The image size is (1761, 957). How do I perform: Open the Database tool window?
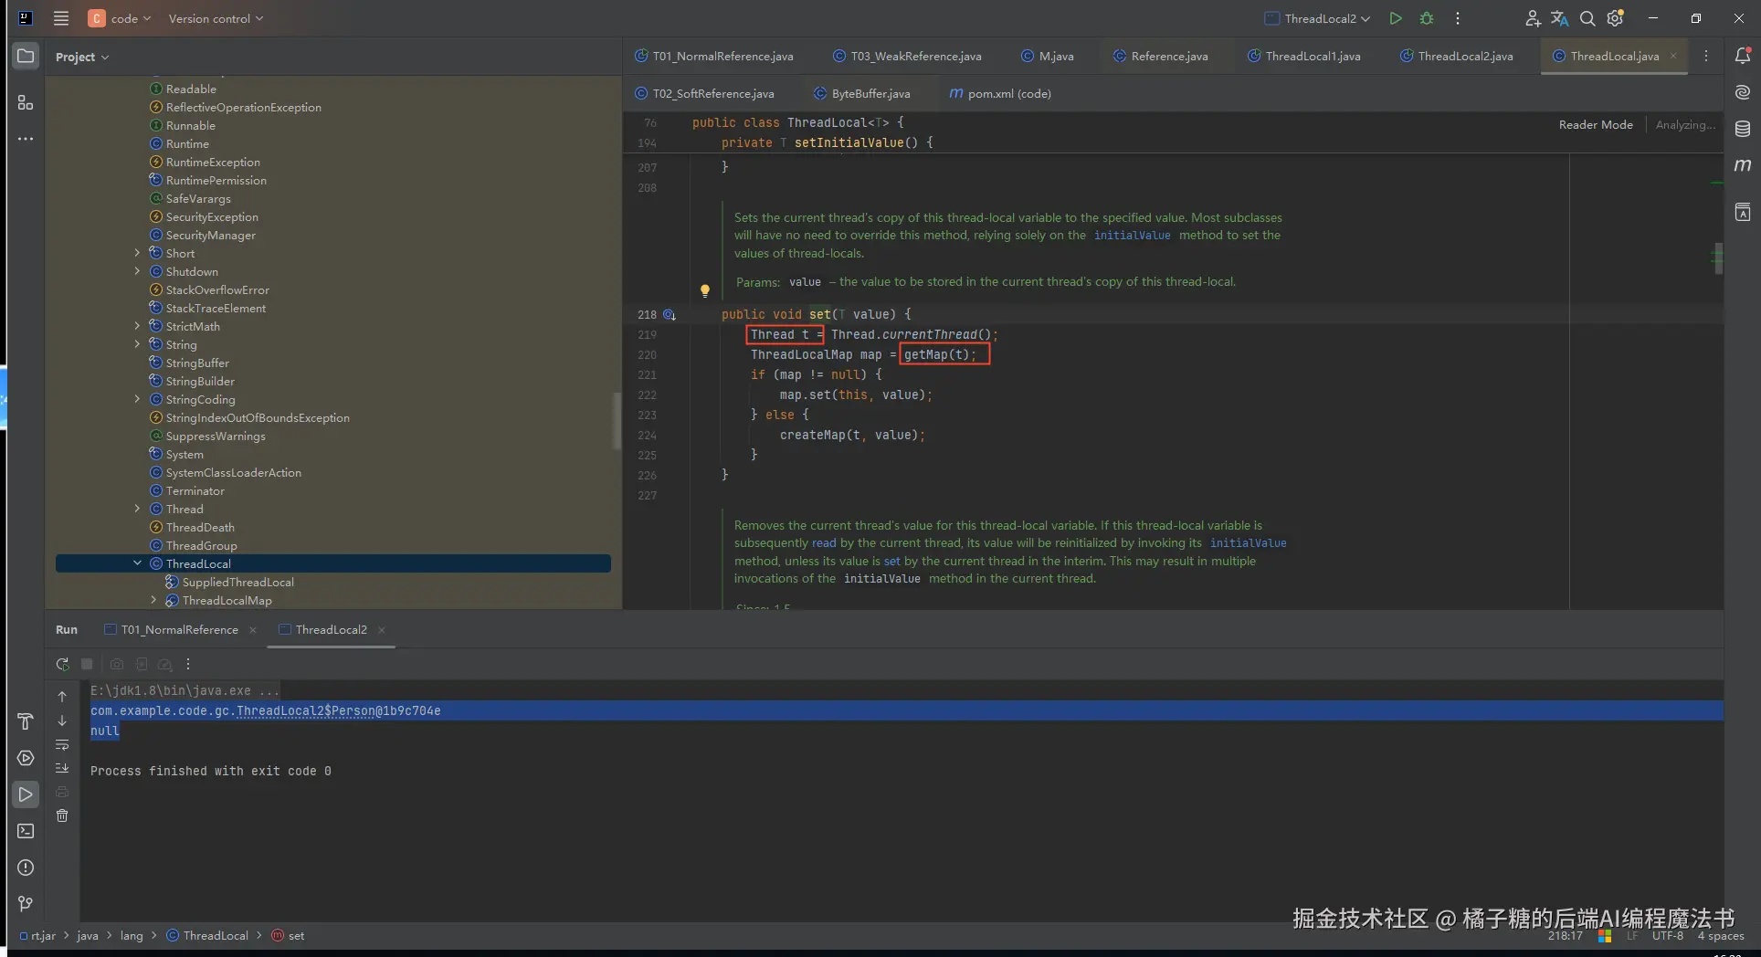point(1743,129)
